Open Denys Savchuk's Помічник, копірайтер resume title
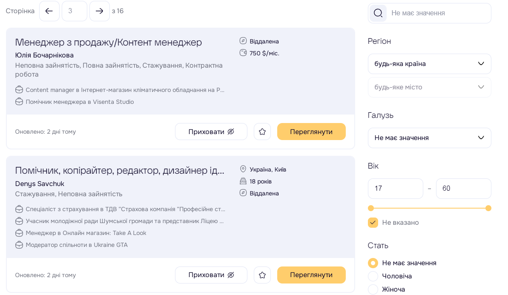The width and height of the screenshot is (508, 295). pos(119,170)
